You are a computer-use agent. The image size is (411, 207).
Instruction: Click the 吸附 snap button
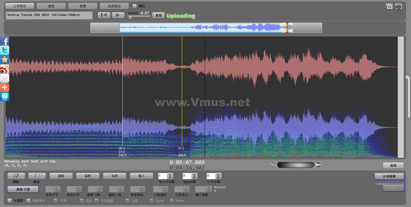tap(88, 176)
